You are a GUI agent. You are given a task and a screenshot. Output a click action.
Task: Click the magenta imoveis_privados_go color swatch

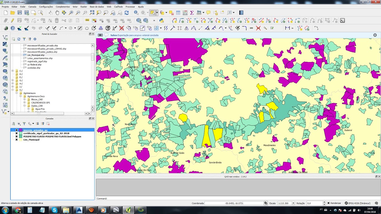[x=21, y=130]
